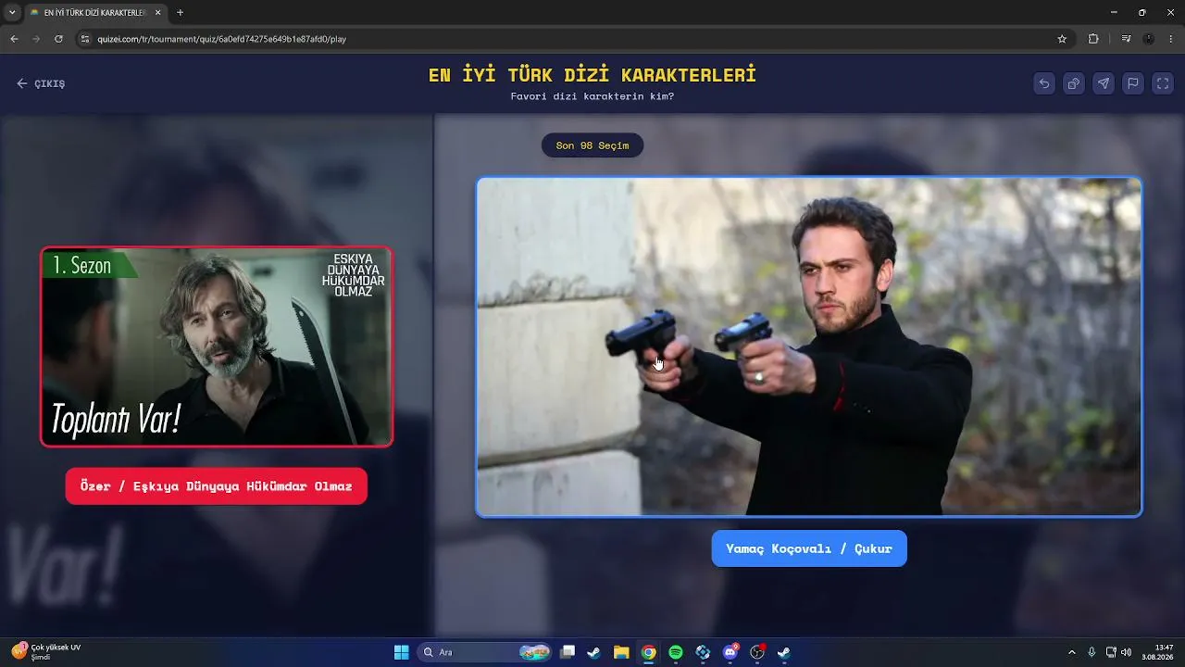Open the Chrome profile avatar
Viewport: 1185px width, 667px height.
coord(1149,39)
